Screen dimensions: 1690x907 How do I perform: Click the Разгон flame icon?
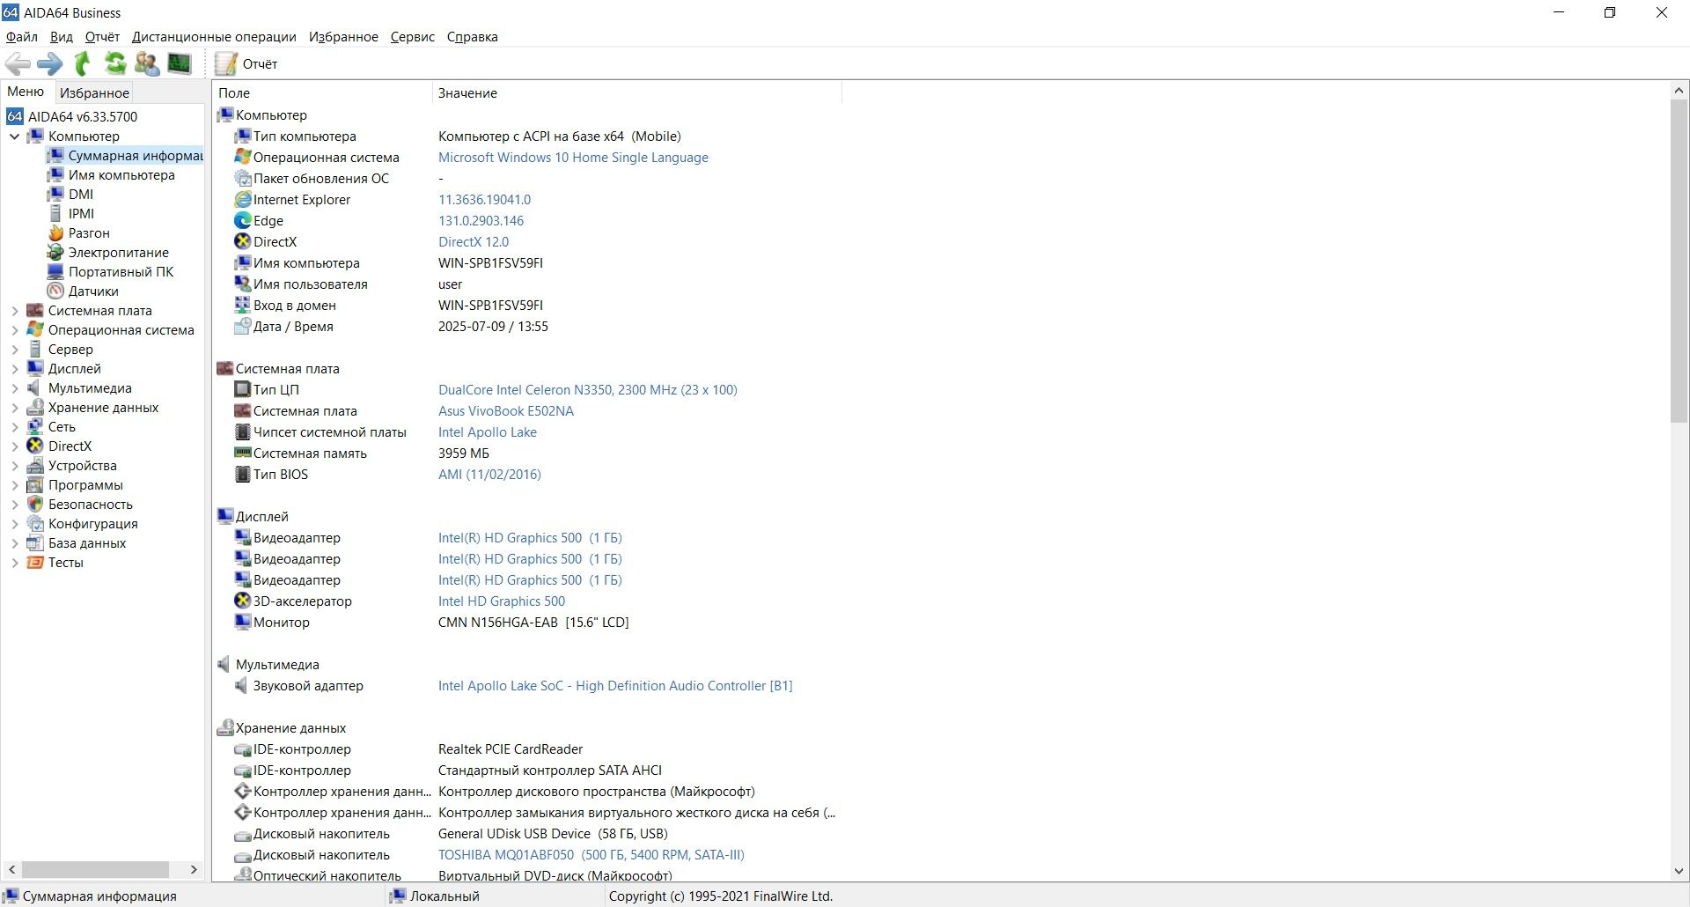55,233
